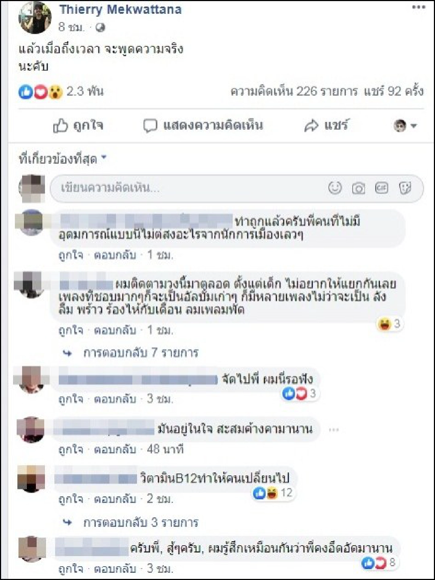The image size is (435, 580).
Task: Like the post with ถูกใจ thumbs-up button
Action: coord(78,126)
